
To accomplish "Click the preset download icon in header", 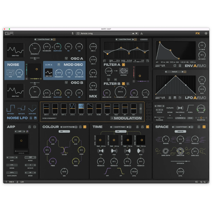I will [x=142, y=34].
